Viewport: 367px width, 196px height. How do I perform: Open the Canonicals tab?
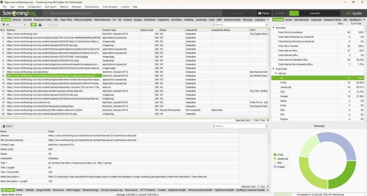pyautogui.click(x=150, y=20)
